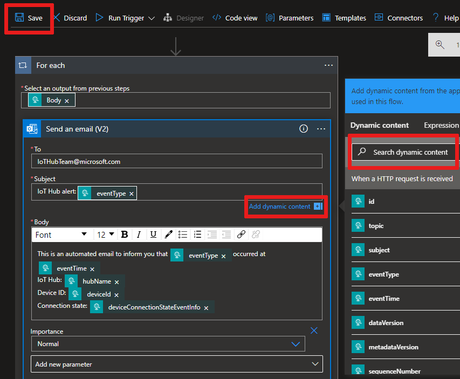Click the Add dynamic content link
Screen dimensions: 460x379
[x=280, y=206]
